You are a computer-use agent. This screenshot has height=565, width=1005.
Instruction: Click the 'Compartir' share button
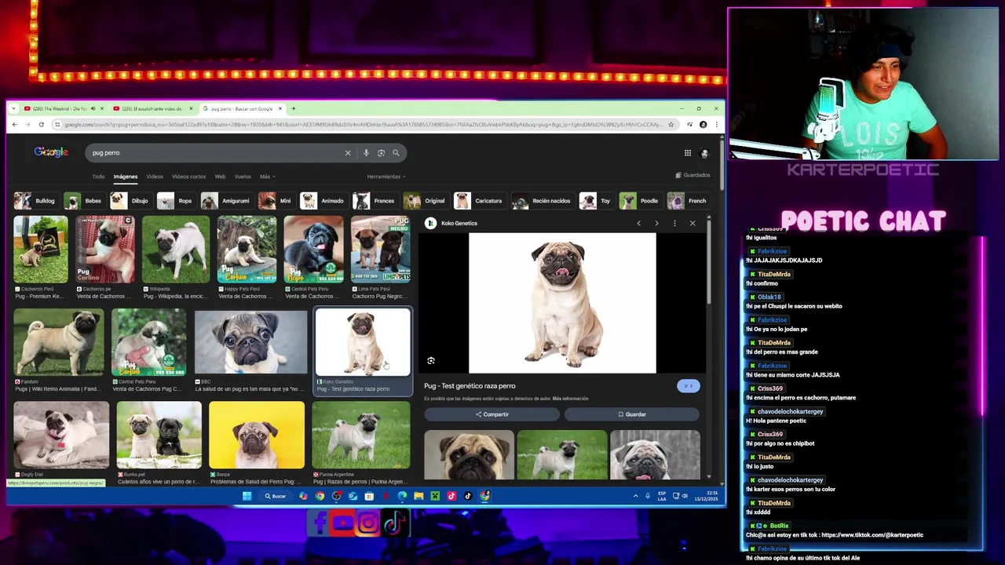click(492, 414)
